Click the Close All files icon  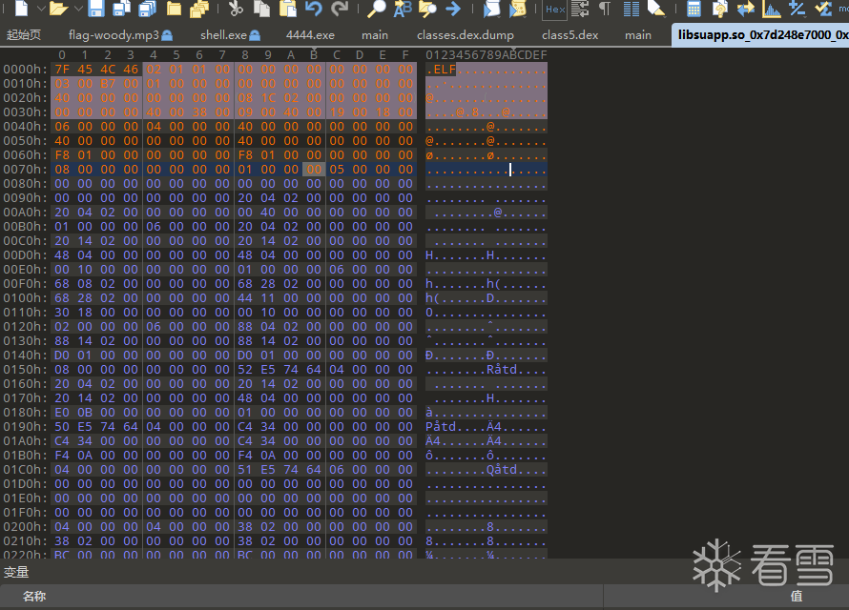click(x=199, y=9)
